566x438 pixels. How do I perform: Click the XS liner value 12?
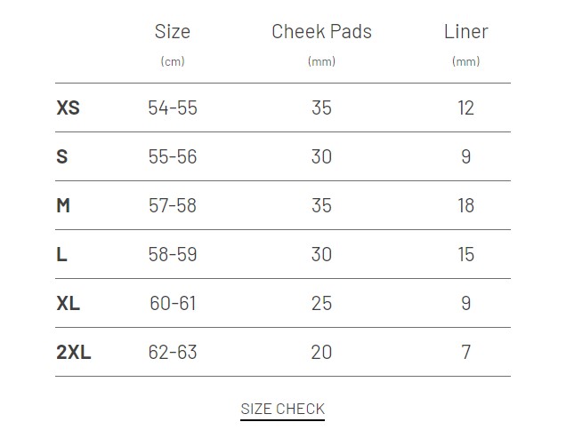[x=465, y=108]
